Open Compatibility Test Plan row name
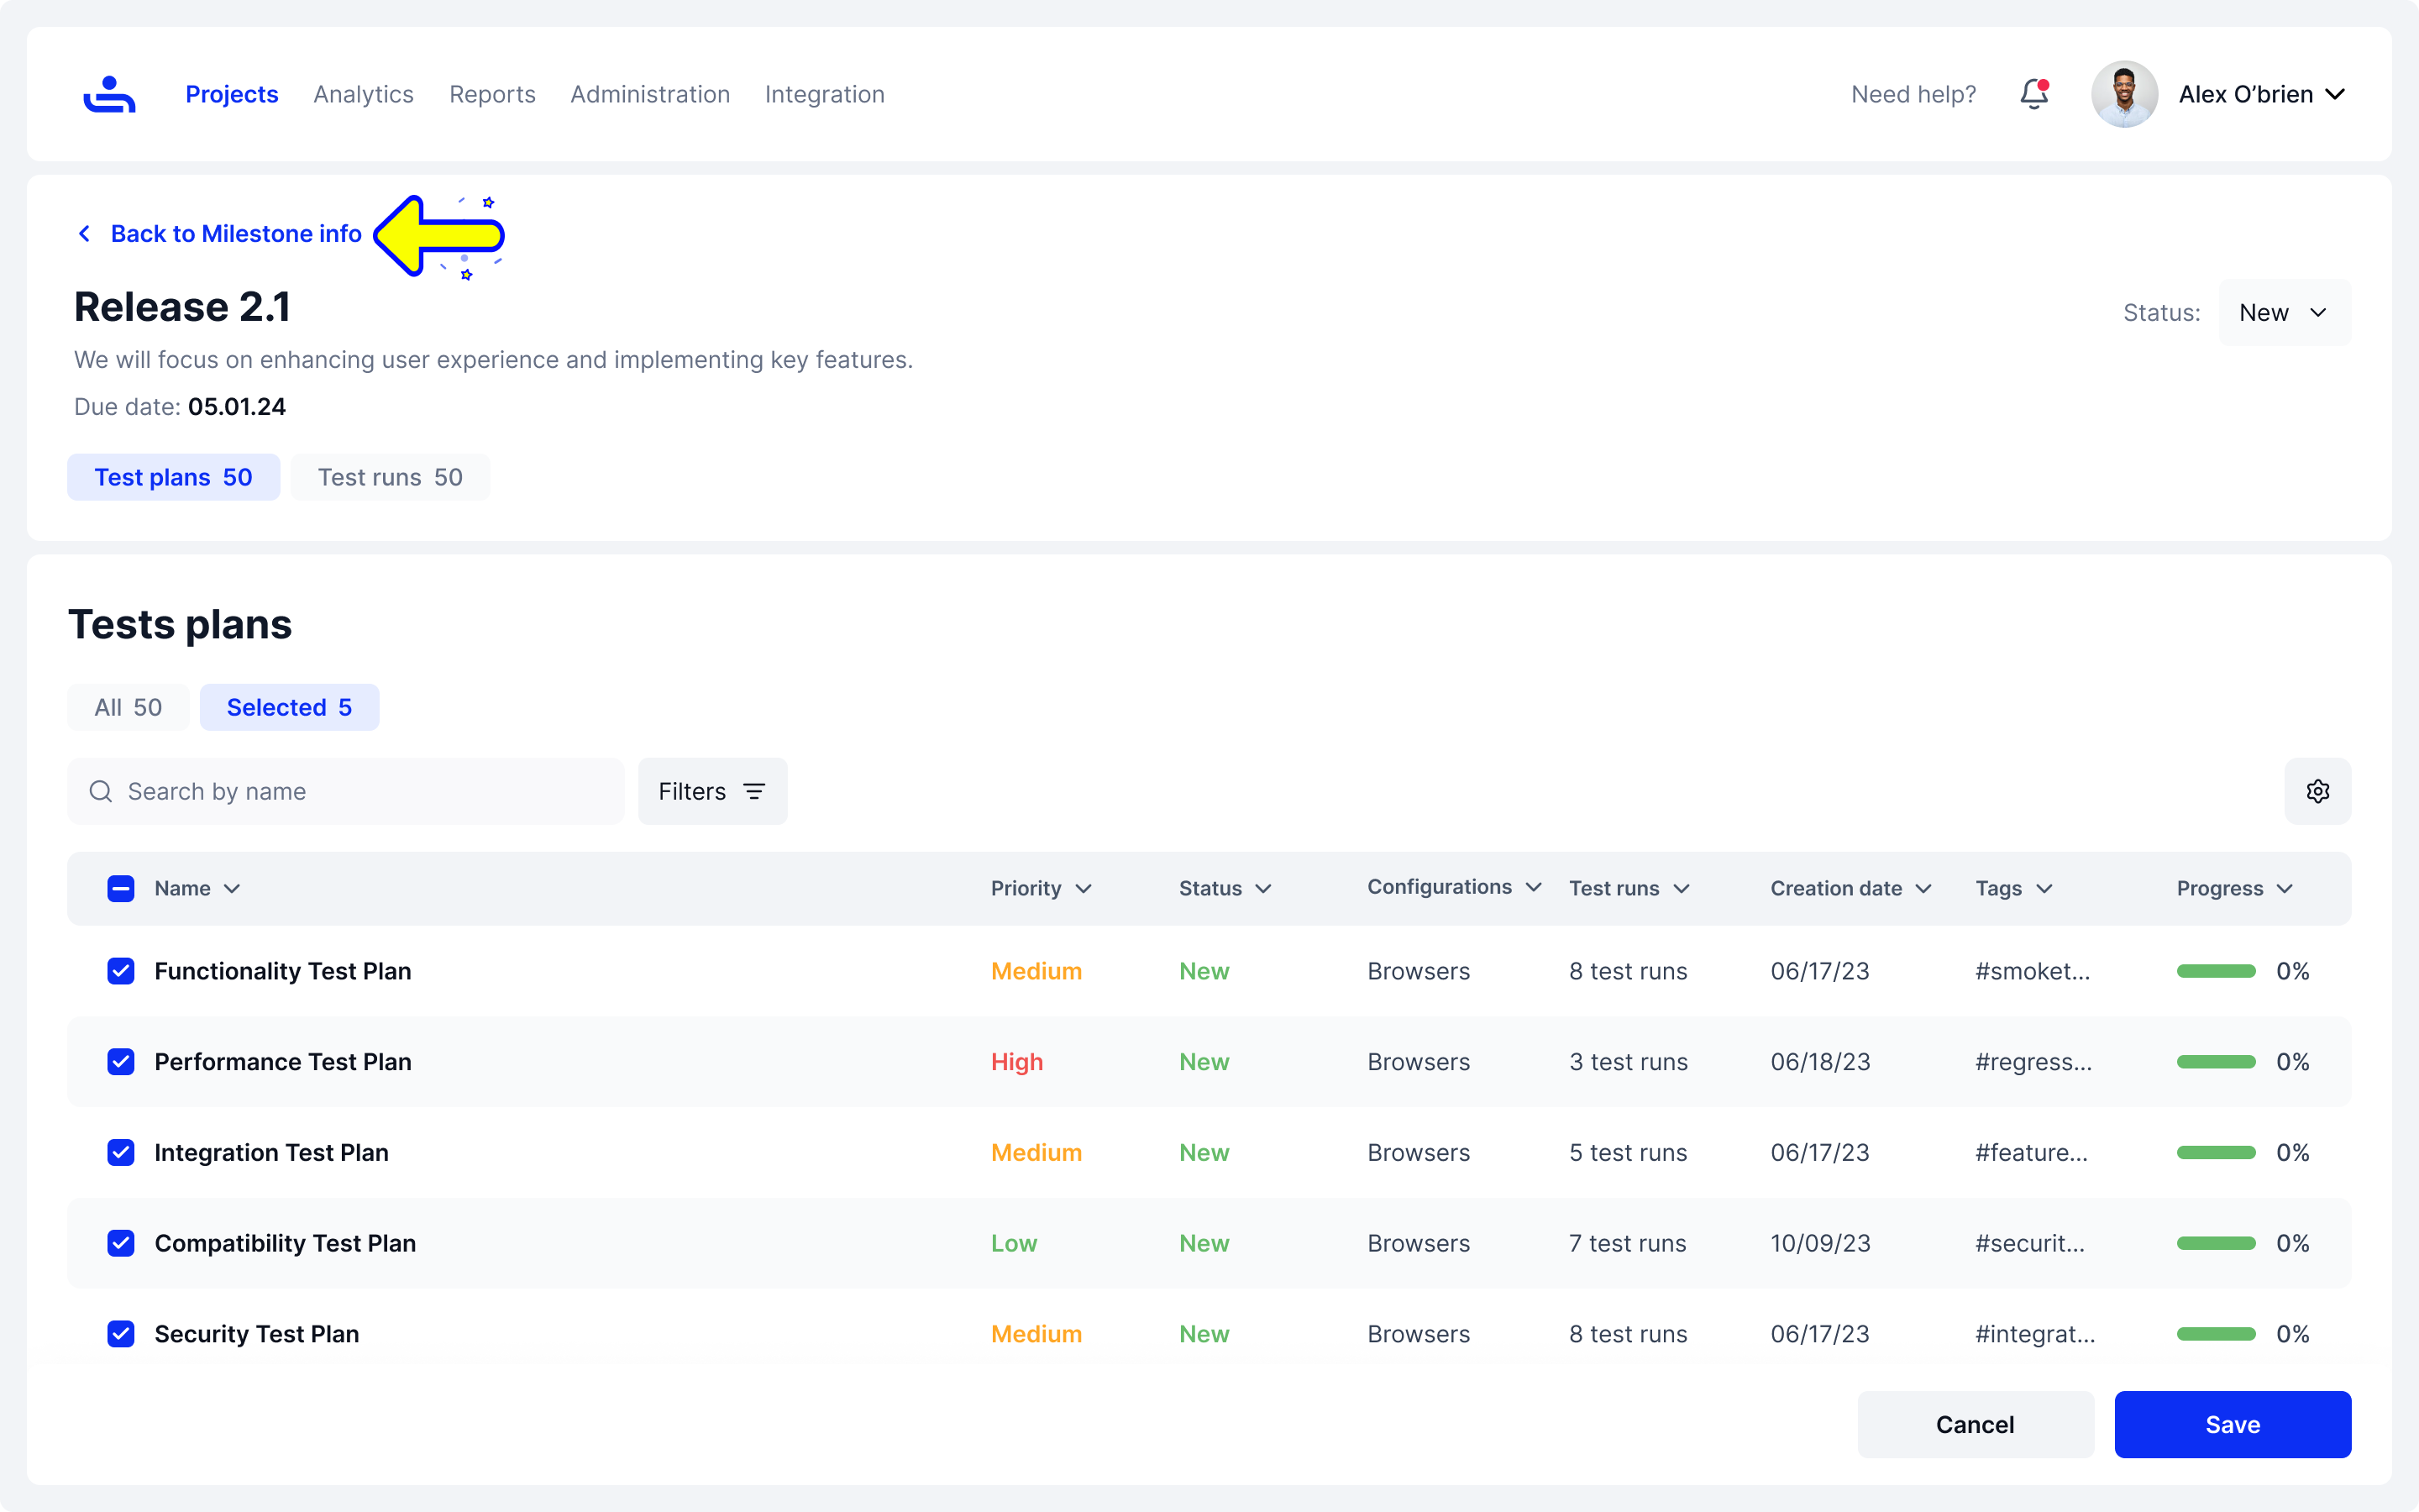 tap(285, 1243)
